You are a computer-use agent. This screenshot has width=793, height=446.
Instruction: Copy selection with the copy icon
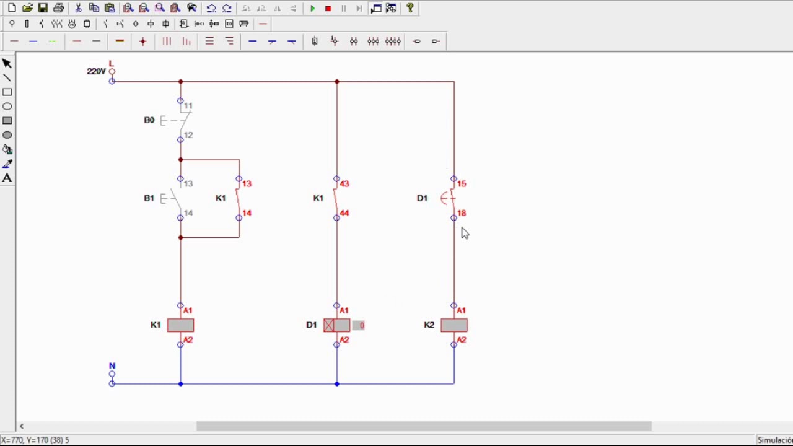coord(94,8)
